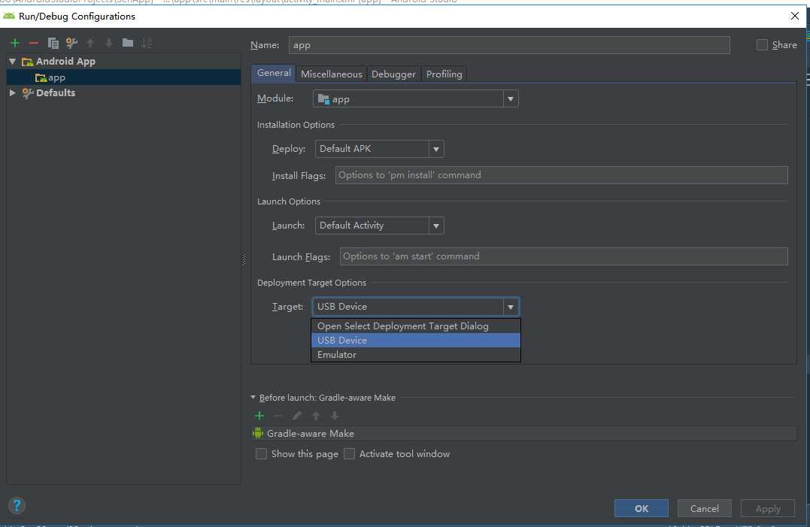Click the Create New Folder icon
The image size is (810, 527).
(x=128, y=43)
